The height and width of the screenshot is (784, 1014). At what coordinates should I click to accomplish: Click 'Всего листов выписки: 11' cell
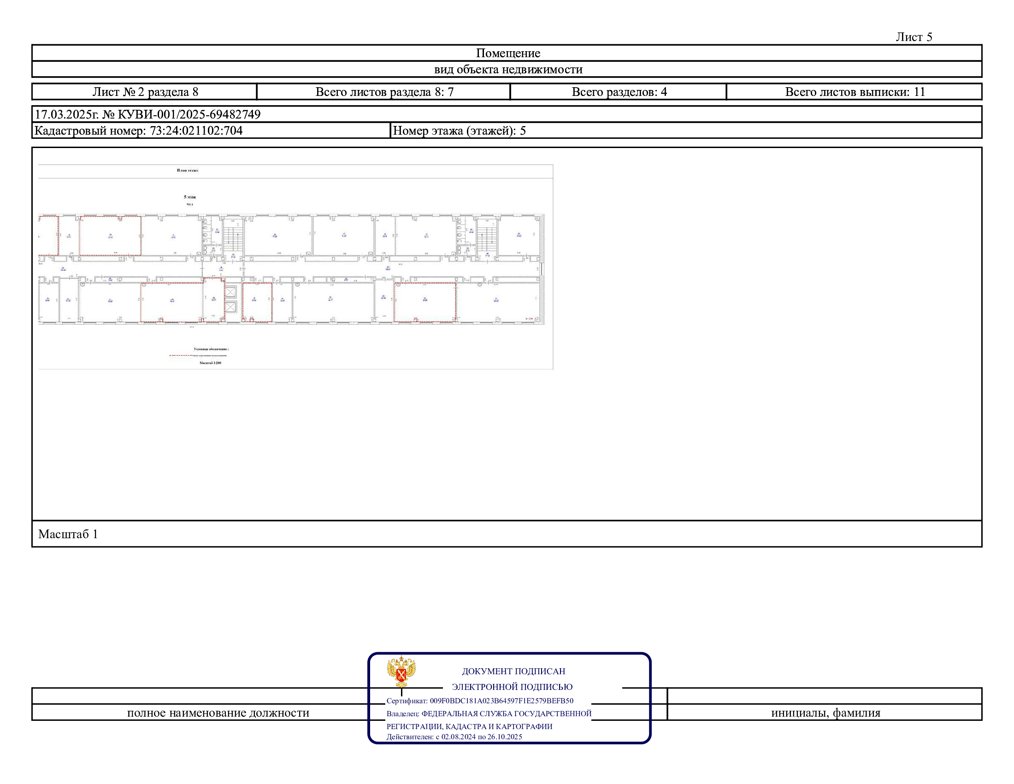point(854,91)
